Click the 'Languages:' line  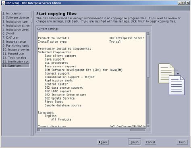pyautogui.click(x=46, y=113)
